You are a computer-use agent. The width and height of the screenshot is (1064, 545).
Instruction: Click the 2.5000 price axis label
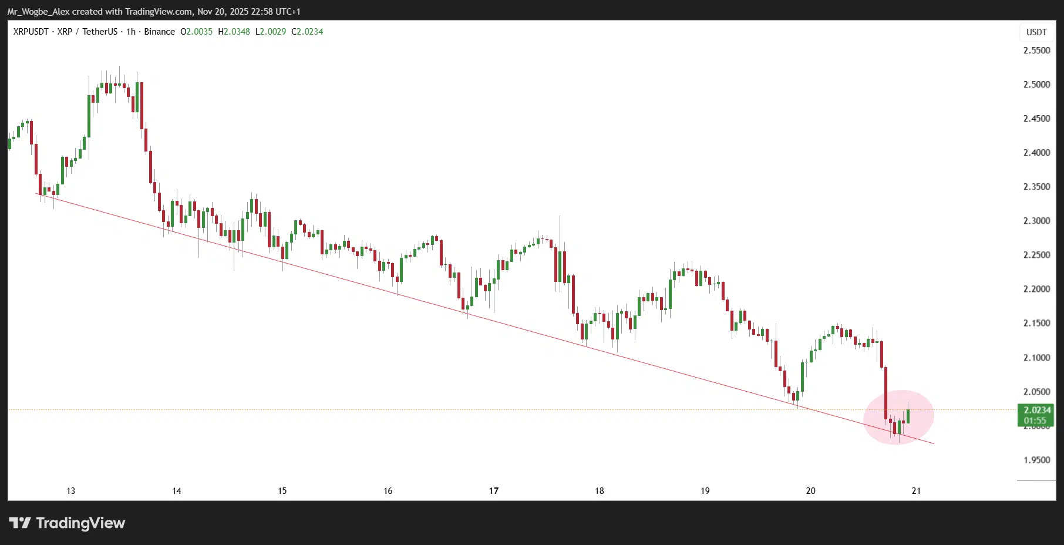click(1036, 85)
